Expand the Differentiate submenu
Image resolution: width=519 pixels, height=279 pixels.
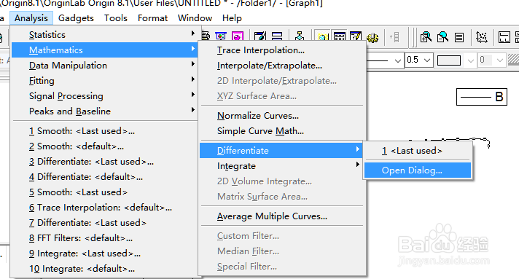[x=281, y=151]
